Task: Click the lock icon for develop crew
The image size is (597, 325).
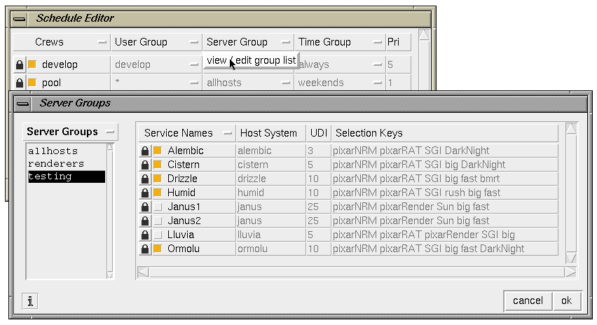Action: 20,64
